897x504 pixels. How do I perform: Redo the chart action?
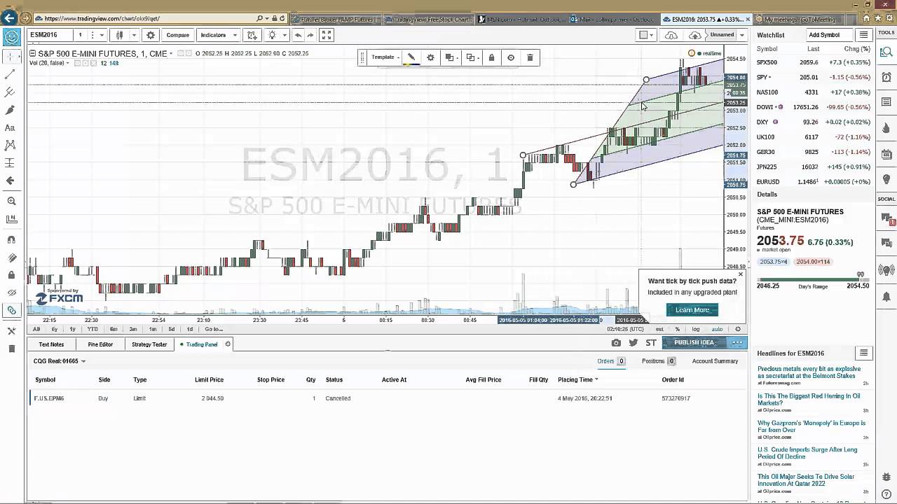click(310, 35)
